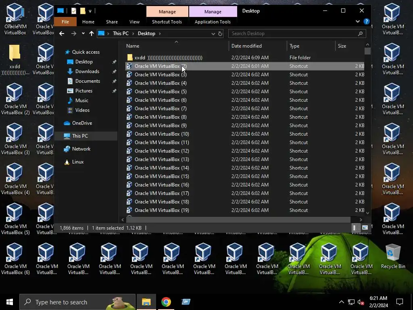
Task: Select Oracle VM VirtualBox (12) file row
Action: [245, 151]
